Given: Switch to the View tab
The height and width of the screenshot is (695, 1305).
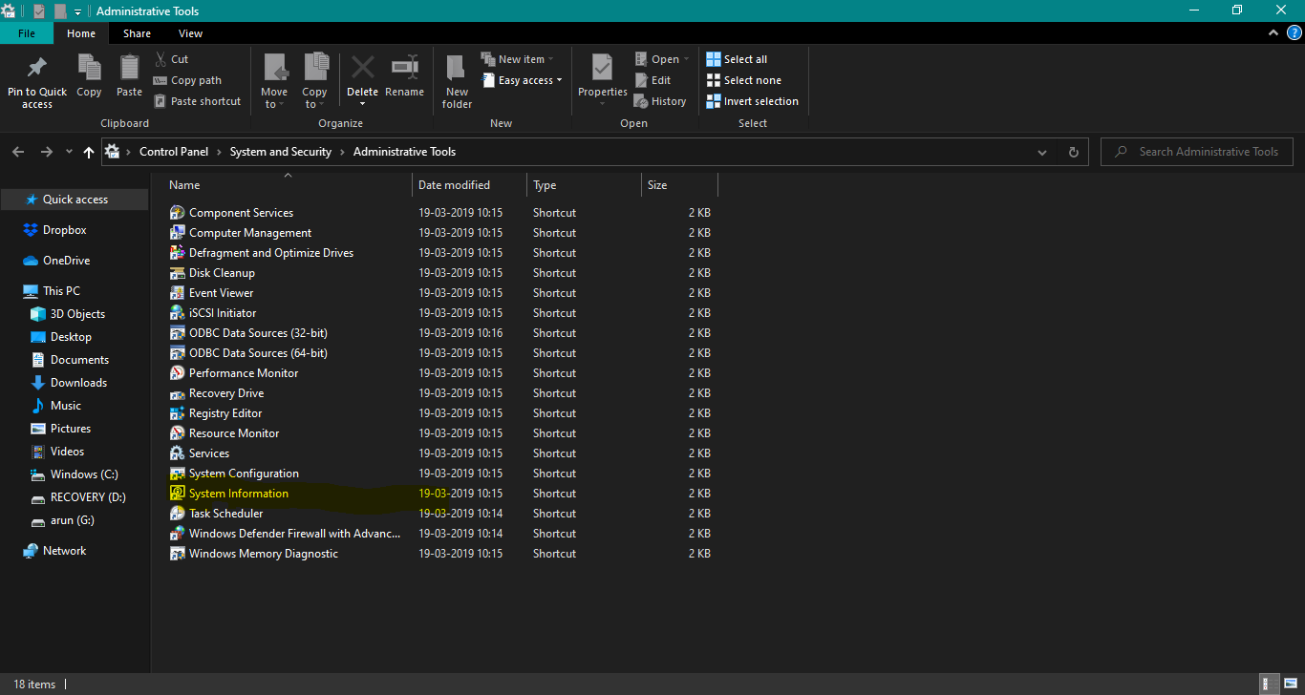Looking at the screenshot, I should (x=190, y=32).
